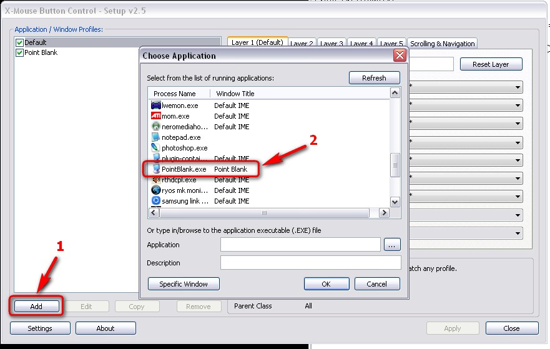550x349 pixels.
Task: Click the PointBlank.exe icon
Action: [156, 169]
